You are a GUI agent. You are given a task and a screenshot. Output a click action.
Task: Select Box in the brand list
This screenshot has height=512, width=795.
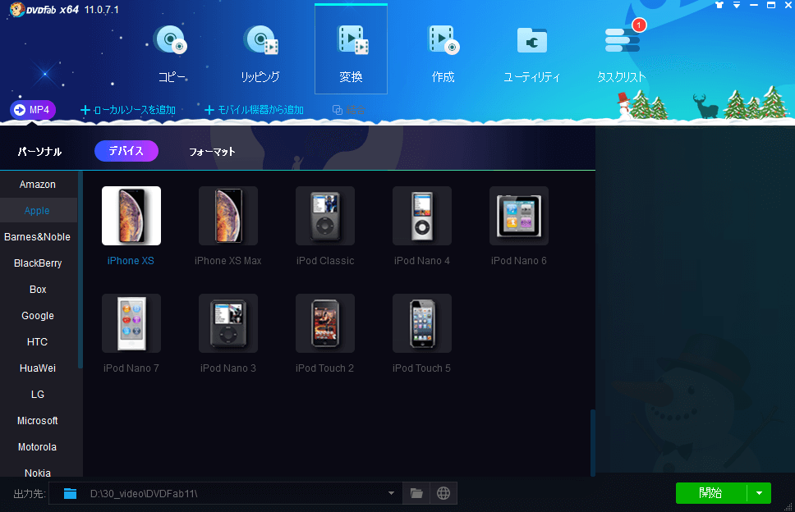click(x=38, y=290)
